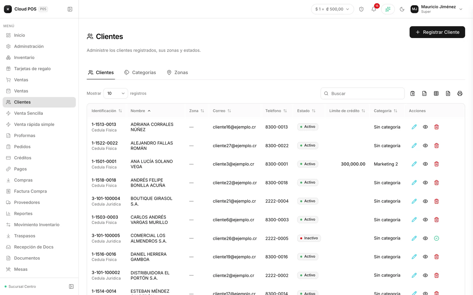Screen dimensions: 473x295
Task: Click the green sparkle AI assistant icon
Action: coord(388,9)
